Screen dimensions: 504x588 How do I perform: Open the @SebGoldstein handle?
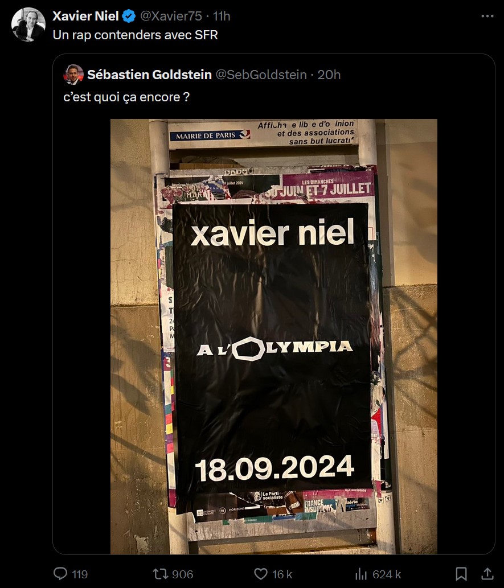click(x=261, y=75)
